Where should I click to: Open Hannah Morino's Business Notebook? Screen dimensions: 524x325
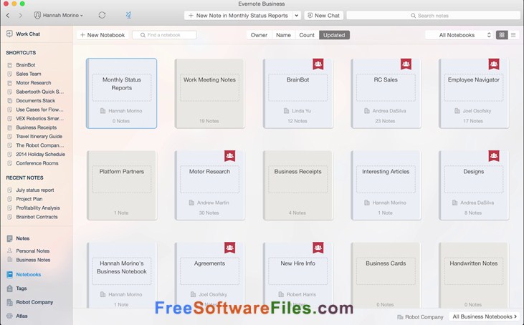122,276
